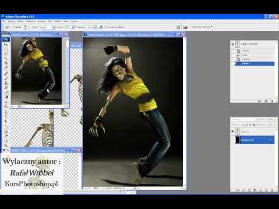Open the brushes palette toggle icon
The width and height of the screenshot is (279, 209).
click(178, 27)
